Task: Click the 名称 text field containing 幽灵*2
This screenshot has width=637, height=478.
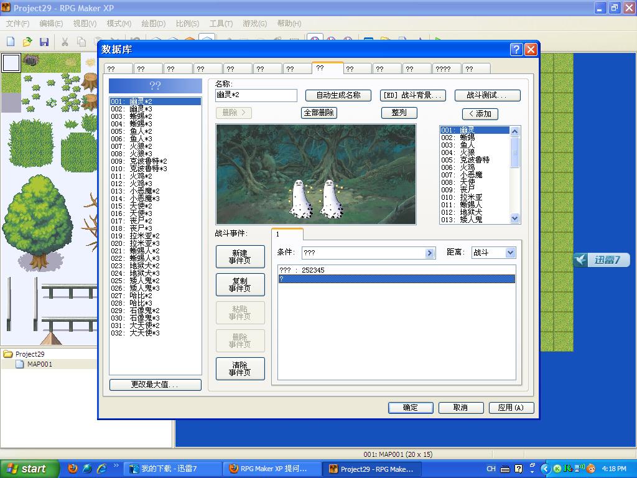Action: [x=256, y=95]
